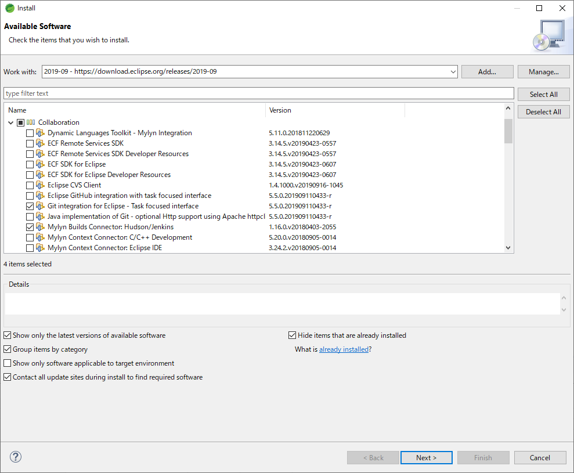
Task: Click the software list scroll down arrow
Action: tap(508, 248)
